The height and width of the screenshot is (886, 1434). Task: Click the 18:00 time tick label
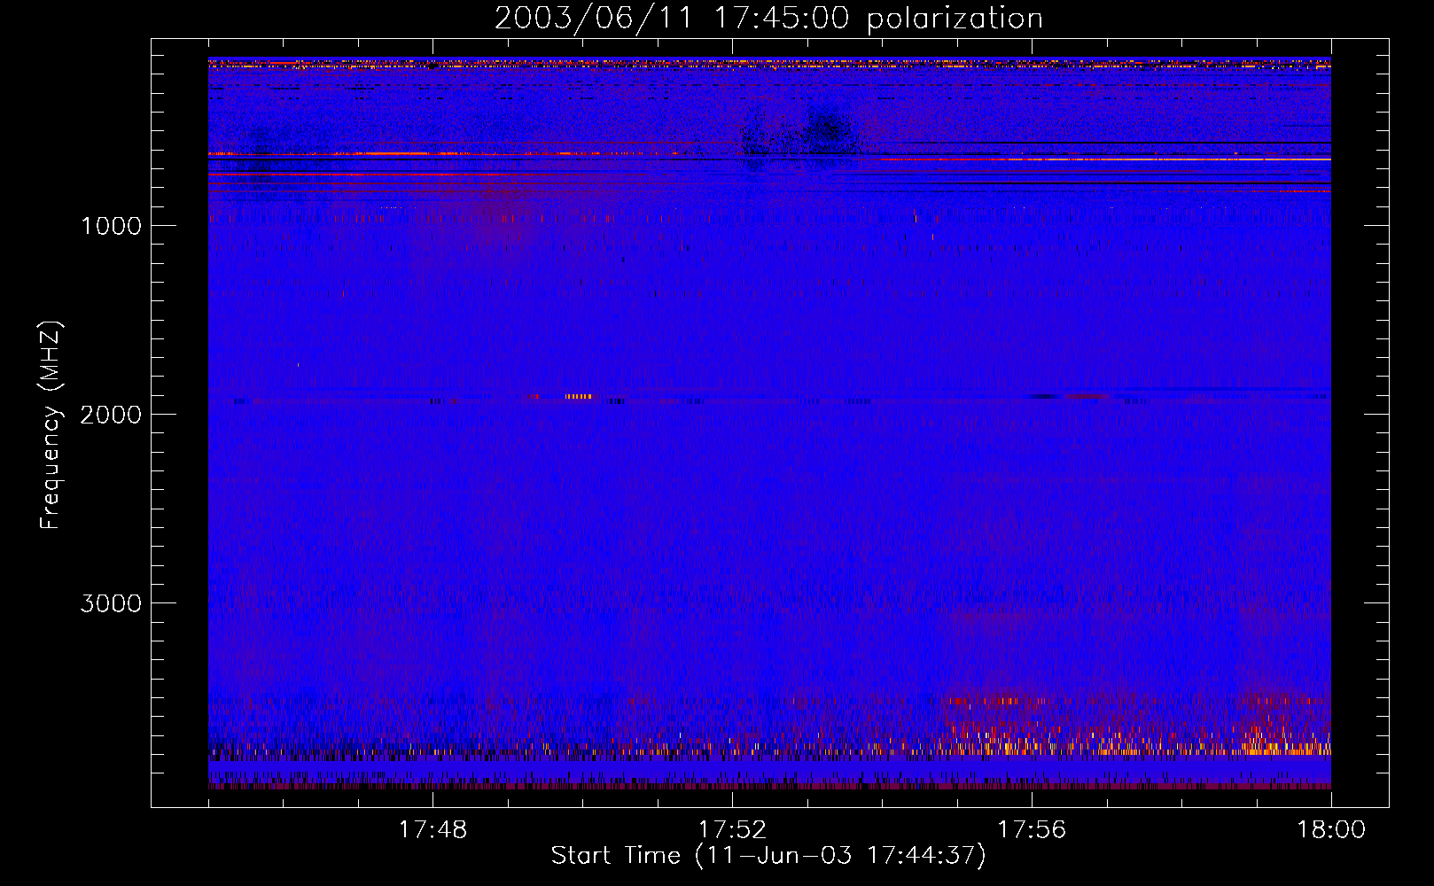[1331, 830]
